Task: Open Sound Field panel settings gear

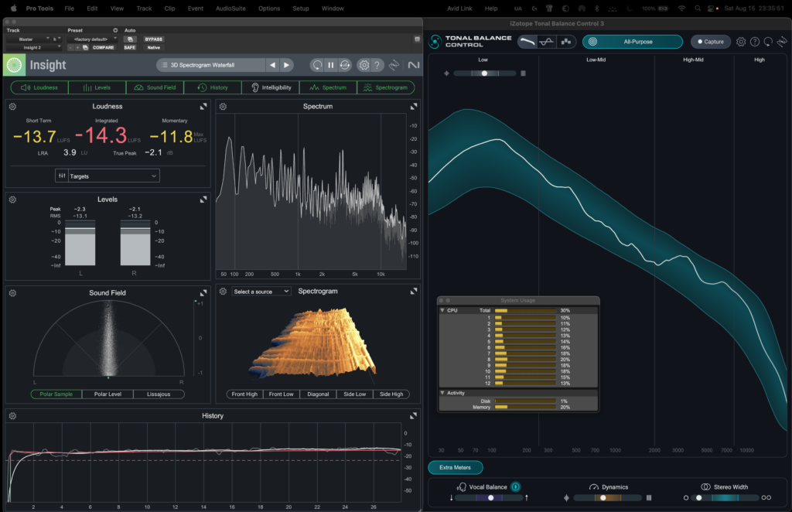Action: click(x=12, y=293)
